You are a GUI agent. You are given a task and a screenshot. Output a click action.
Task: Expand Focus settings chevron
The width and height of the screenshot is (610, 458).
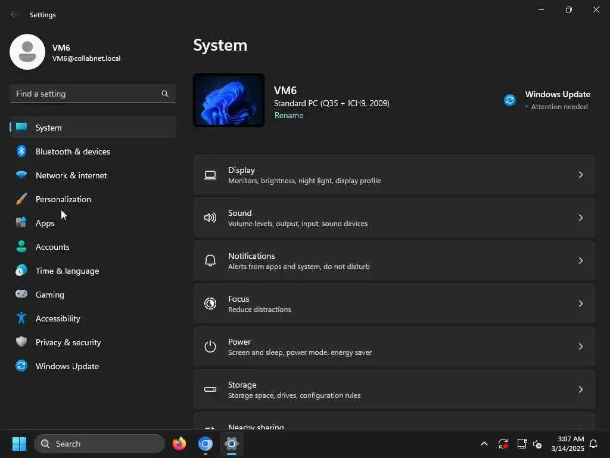580,304
